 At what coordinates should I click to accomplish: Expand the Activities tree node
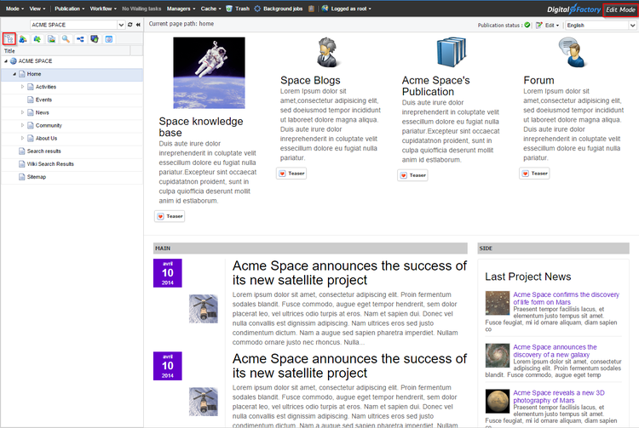point(22,87)
